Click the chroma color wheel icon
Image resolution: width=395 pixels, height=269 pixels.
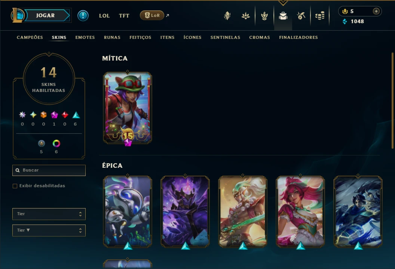pyautogui.click(x=56, y=143)
